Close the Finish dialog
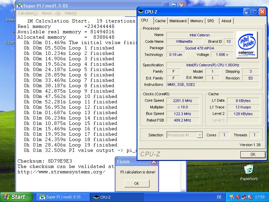Screen dimensions: 269x202 click(x=154, y=162)
